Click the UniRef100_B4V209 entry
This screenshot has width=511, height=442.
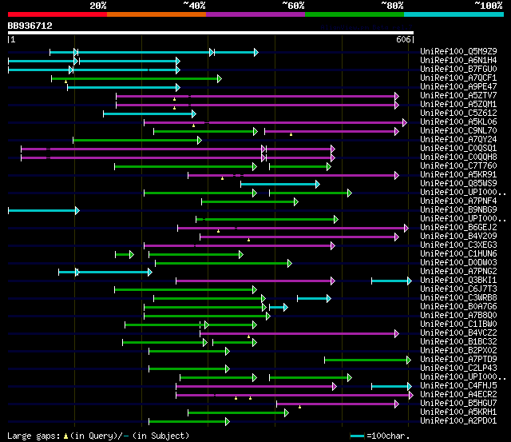click(458, 237)
